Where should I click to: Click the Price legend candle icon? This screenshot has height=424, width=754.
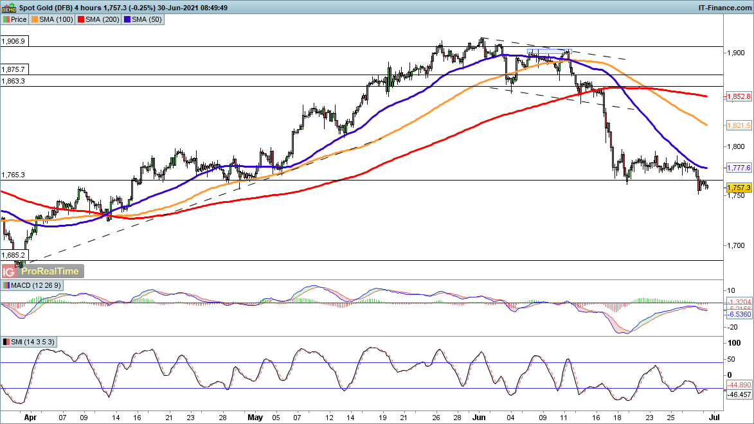[x=6, y=19]
